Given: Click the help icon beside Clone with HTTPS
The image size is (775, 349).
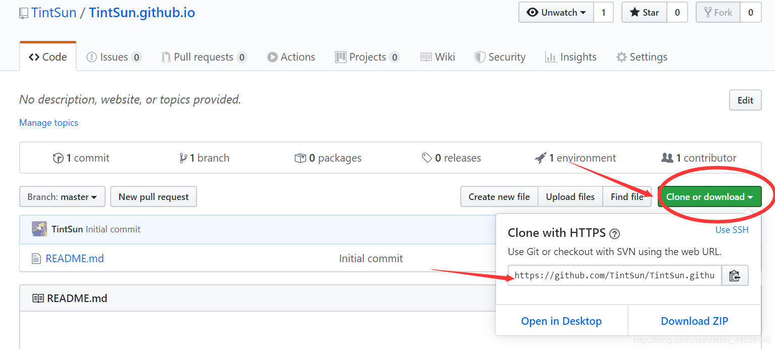Looking at the screenshot, I should point(614,234).
